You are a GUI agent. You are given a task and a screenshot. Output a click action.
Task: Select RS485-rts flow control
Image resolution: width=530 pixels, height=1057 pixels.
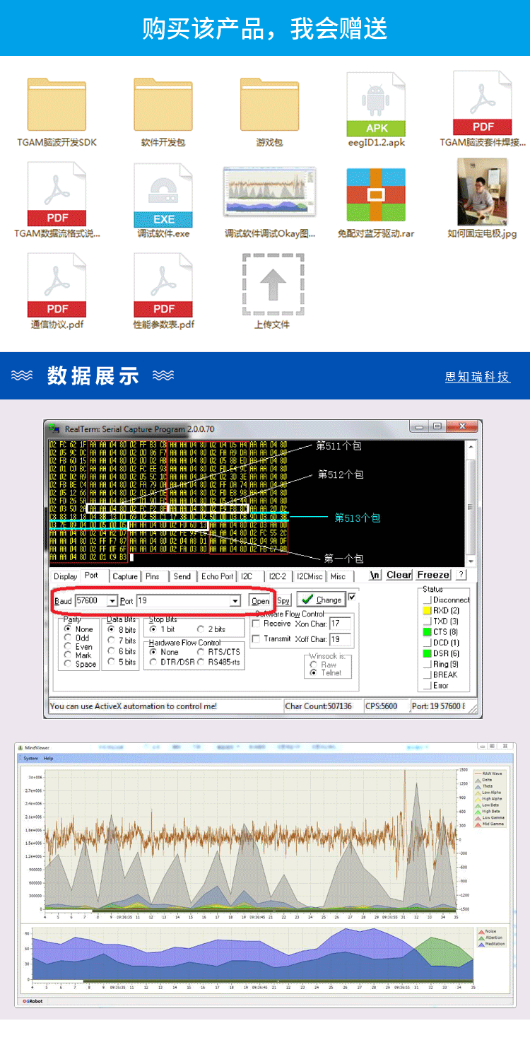[x=201, y=662]
